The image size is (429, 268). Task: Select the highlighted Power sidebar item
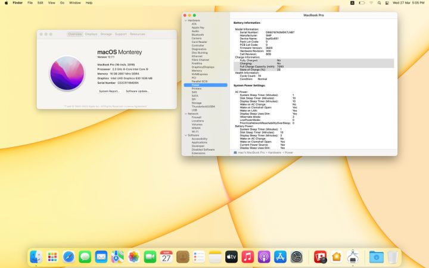[206, 85]
